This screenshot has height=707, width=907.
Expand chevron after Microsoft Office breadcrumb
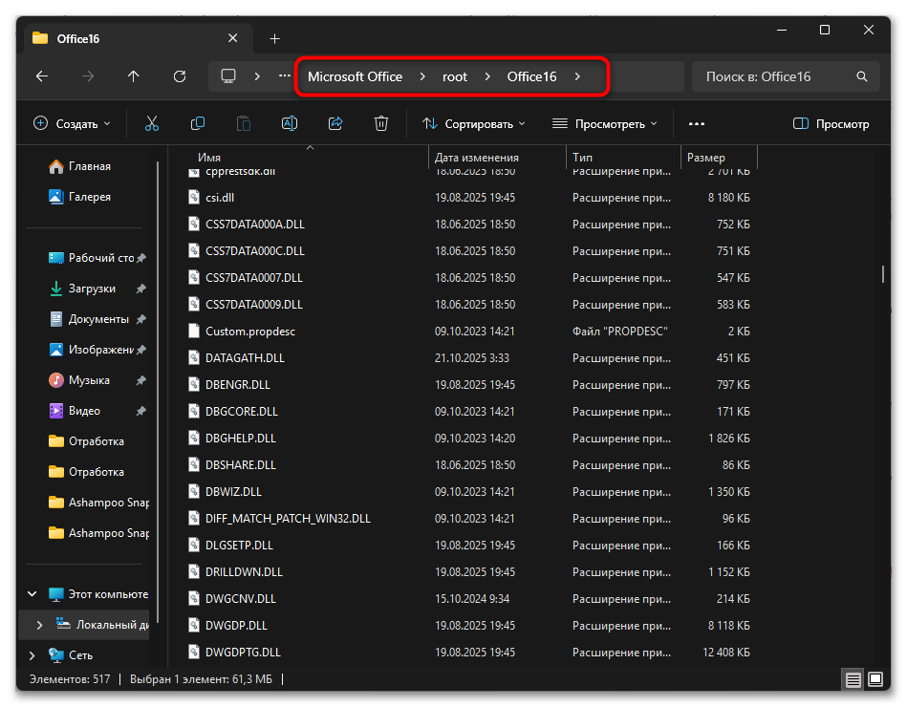pos(422,76)
